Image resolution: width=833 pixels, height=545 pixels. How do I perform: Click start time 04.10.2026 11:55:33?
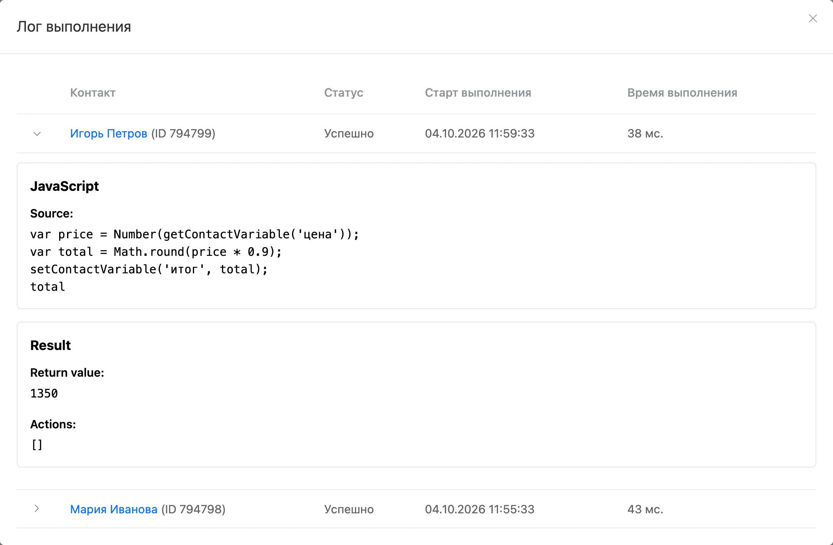(479, 509)
